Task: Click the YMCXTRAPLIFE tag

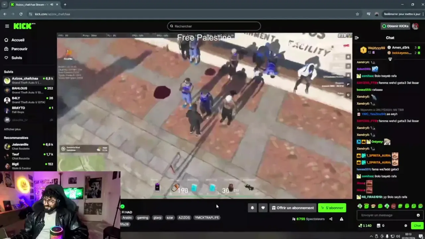Action: tap(207, 218)
